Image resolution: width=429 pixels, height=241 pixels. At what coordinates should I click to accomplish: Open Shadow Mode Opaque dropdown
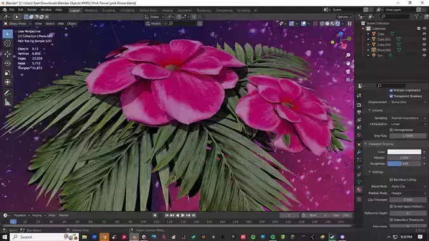click(408, 193)
